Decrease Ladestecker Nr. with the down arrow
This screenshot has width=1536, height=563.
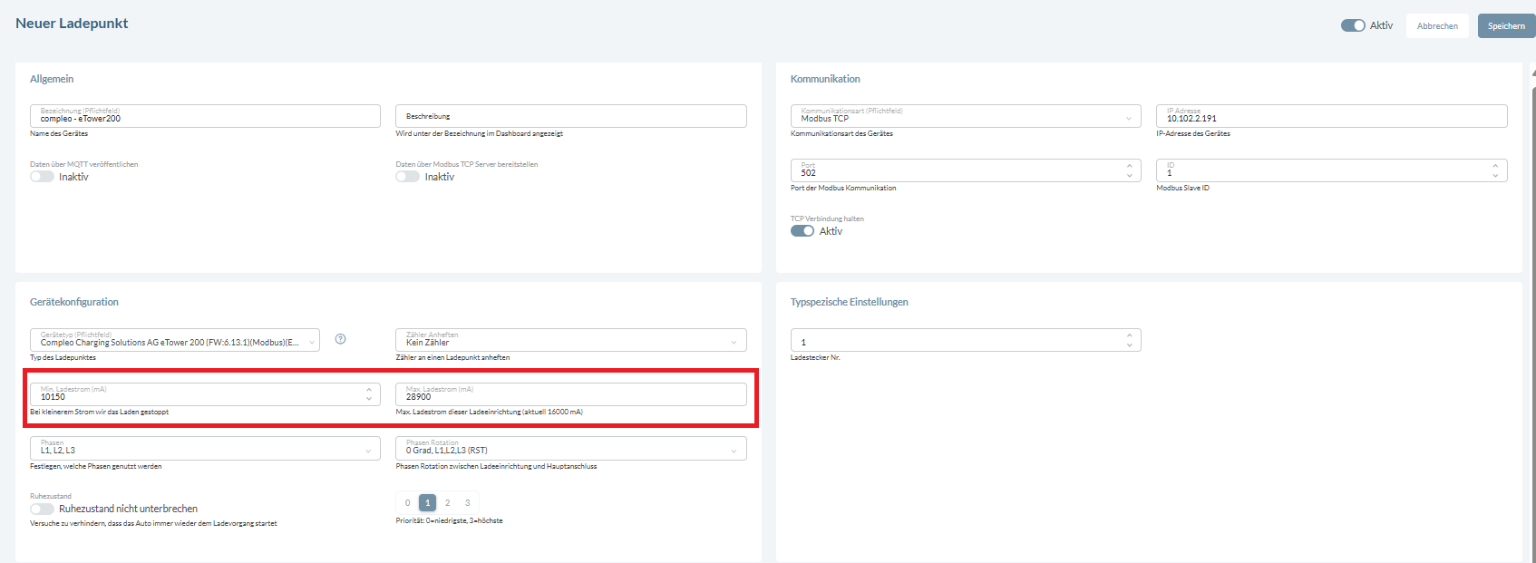pos(1129,345)
